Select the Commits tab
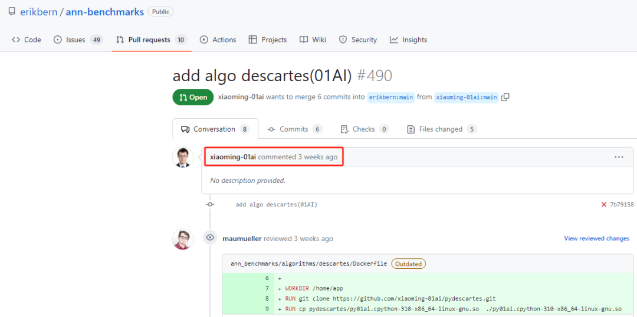Screen dimensions: 637x317 [x=295, y=129]
